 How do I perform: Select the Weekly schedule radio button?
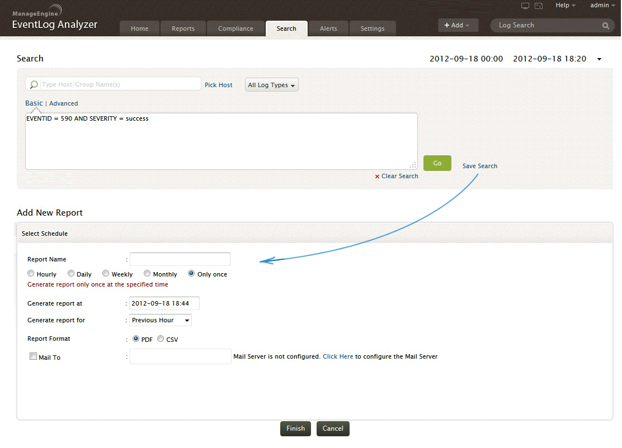coord(106,274)
